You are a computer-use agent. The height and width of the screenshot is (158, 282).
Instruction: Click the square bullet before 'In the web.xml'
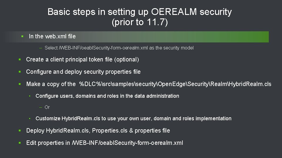[x=22, y=37]
